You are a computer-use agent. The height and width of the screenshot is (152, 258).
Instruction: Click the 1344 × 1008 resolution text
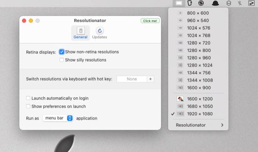coord(200,80)
